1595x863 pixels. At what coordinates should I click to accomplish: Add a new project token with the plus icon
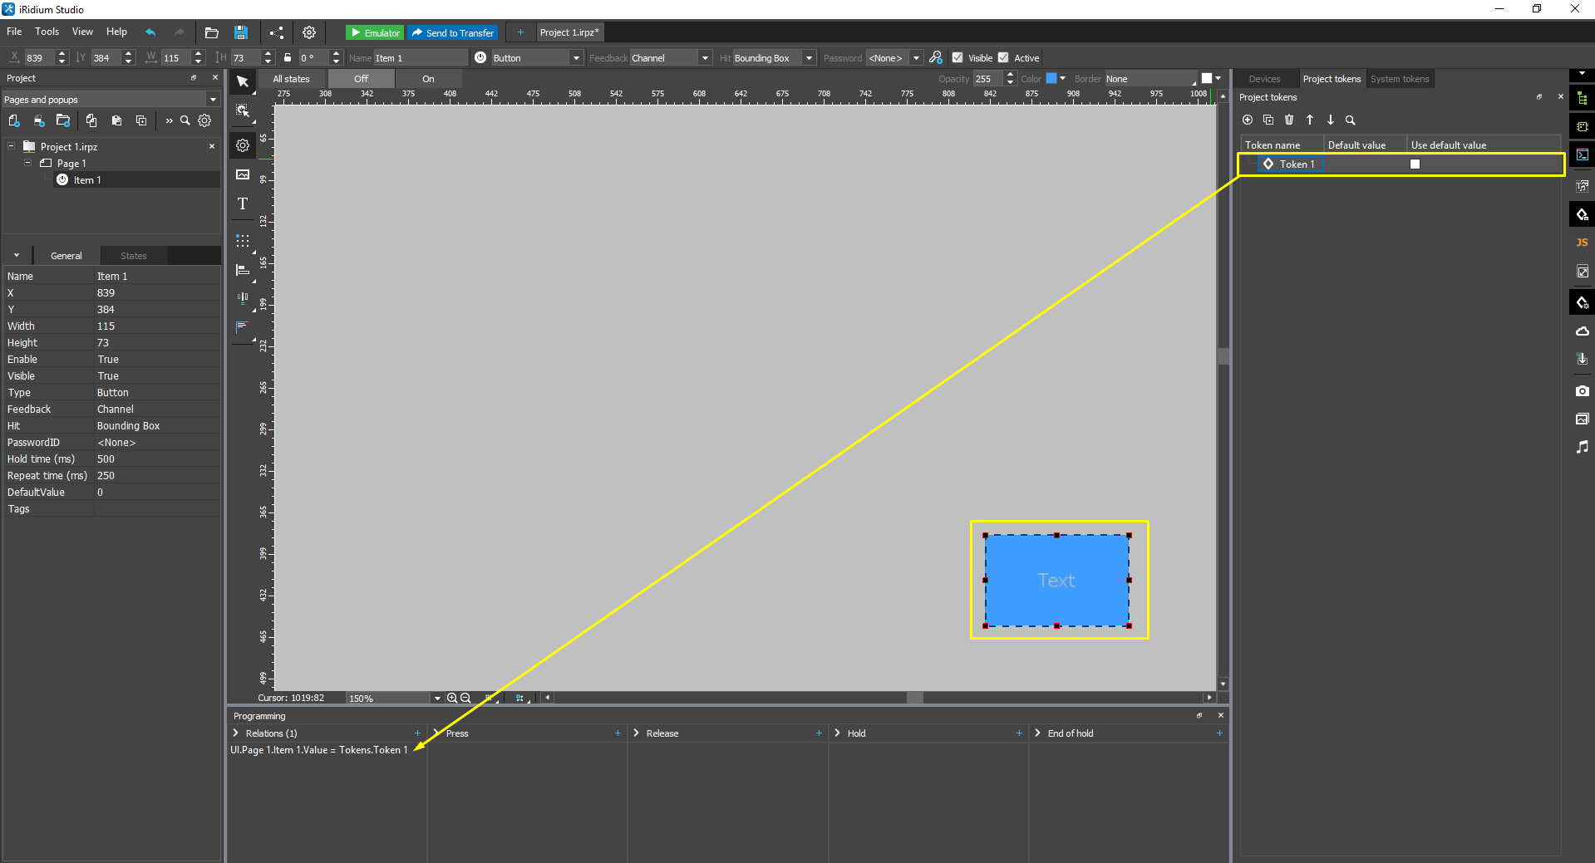point(1248,120)
